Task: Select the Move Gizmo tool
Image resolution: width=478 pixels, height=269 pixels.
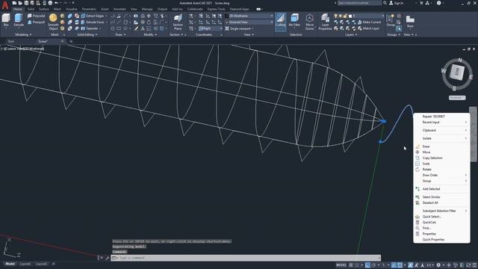Action: point(309,22)
